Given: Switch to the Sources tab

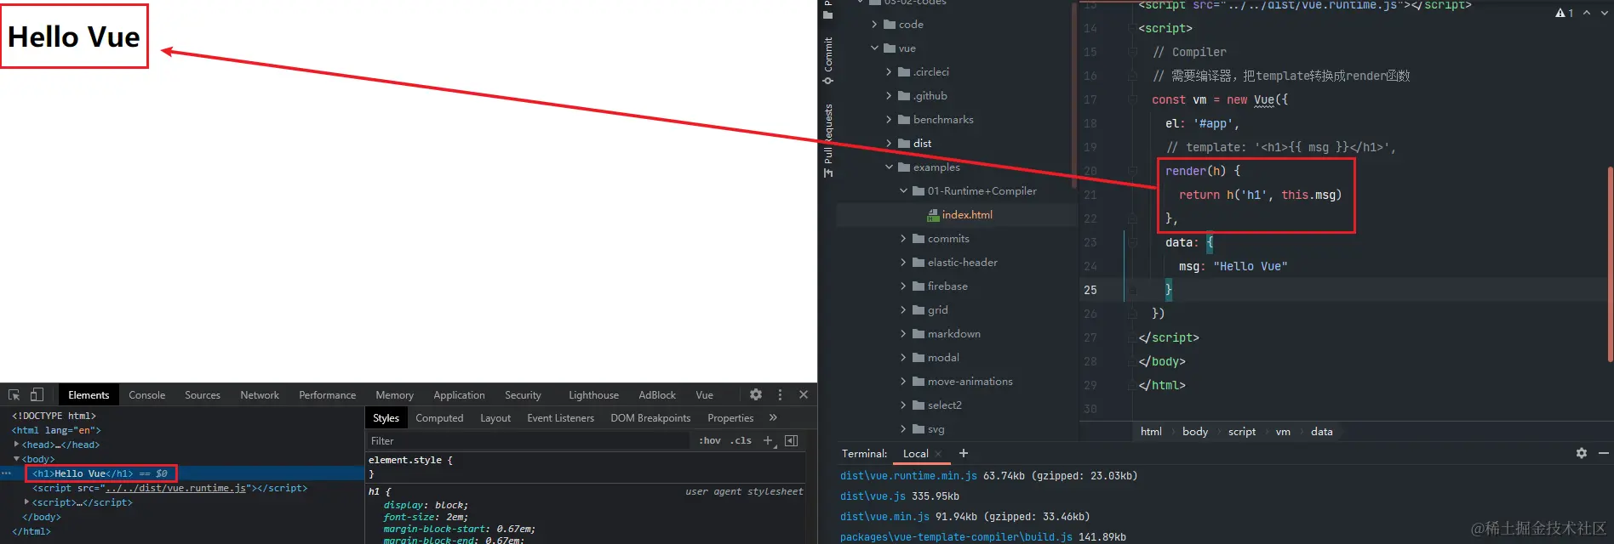Looking at the screenshot, I should 203,395.
